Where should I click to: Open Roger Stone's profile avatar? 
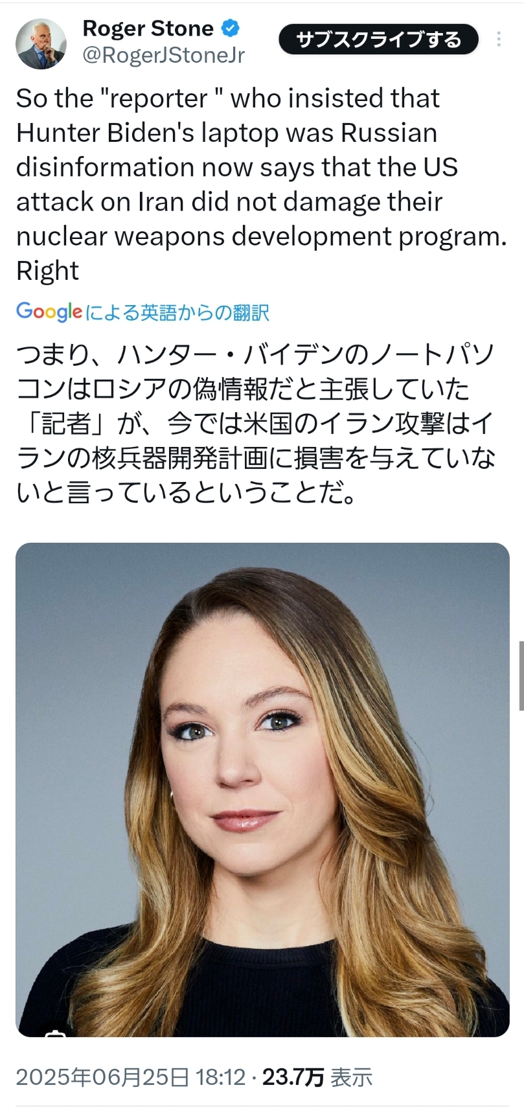click(41, 43)
